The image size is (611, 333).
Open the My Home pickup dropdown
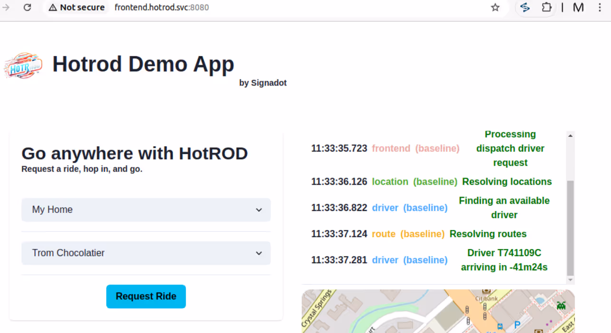146,209
